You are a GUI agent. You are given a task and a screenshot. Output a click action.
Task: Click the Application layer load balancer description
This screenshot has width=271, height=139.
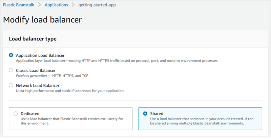pos(117,61)
